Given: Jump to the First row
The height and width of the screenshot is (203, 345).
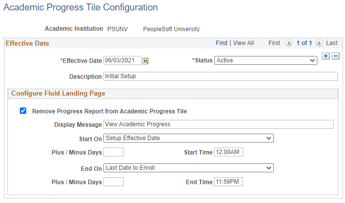Looking at the screenshot, I should [x=274, y=43].
